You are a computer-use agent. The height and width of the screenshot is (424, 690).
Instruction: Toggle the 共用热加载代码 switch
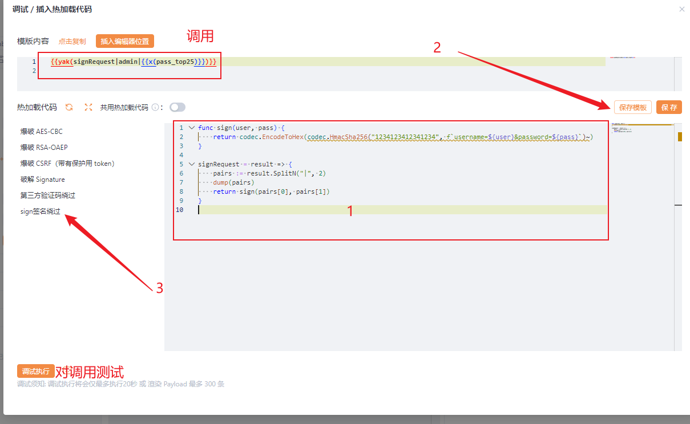coord(177,107)
